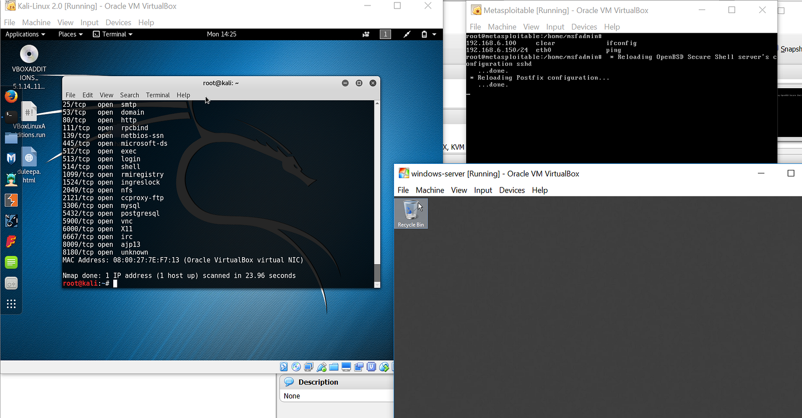Click the Description panel header
802x418 pixels.
click(336, 382)
